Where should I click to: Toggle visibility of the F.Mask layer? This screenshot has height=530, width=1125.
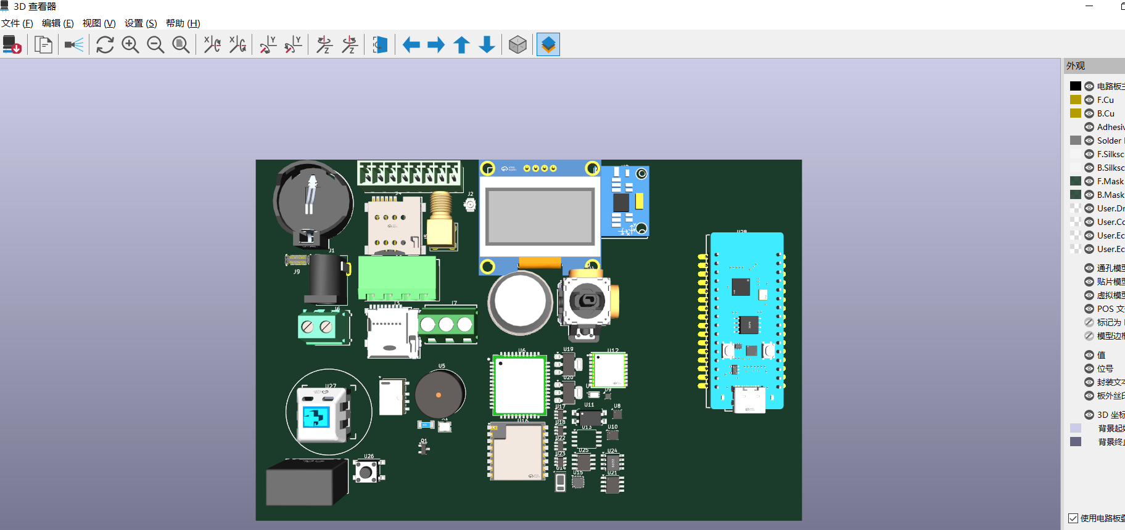click(1089, 181)
